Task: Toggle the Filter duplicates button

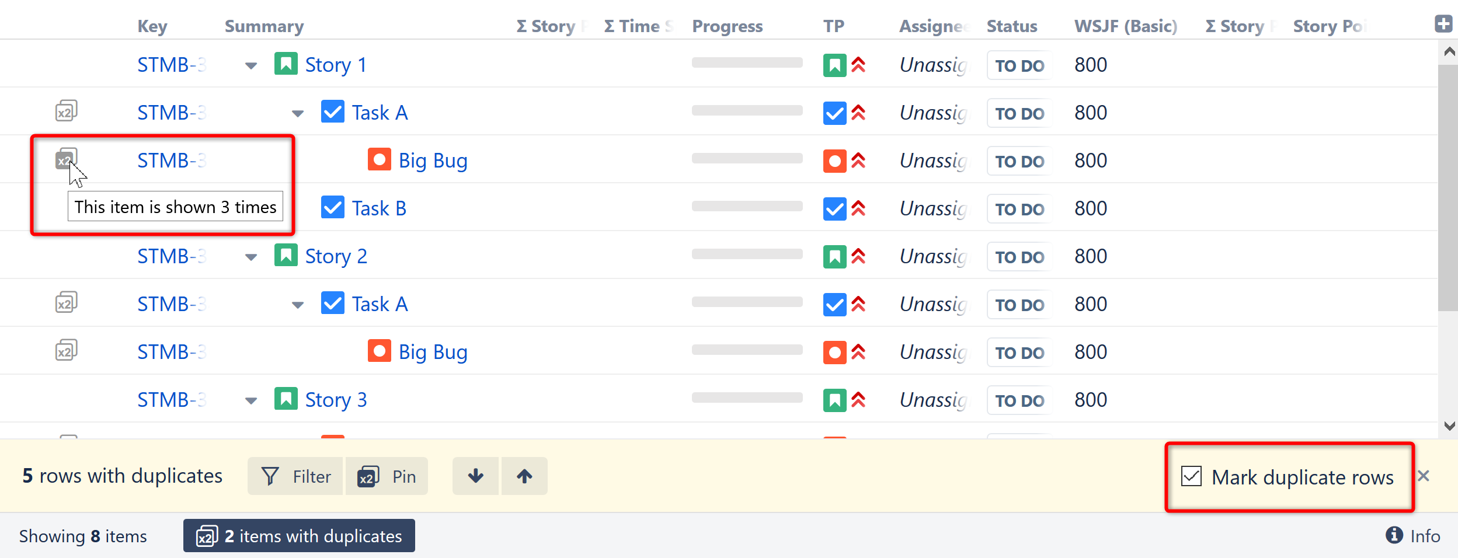Action: tap(295, 476)
